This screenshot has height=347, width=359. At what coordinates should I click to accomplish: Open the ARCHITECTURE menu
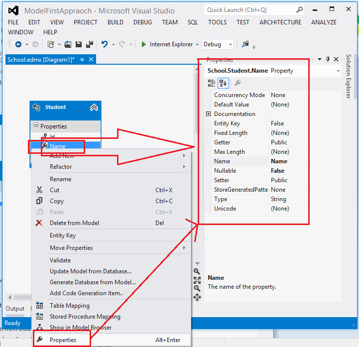pyautogui.click(x=280, y=22)
